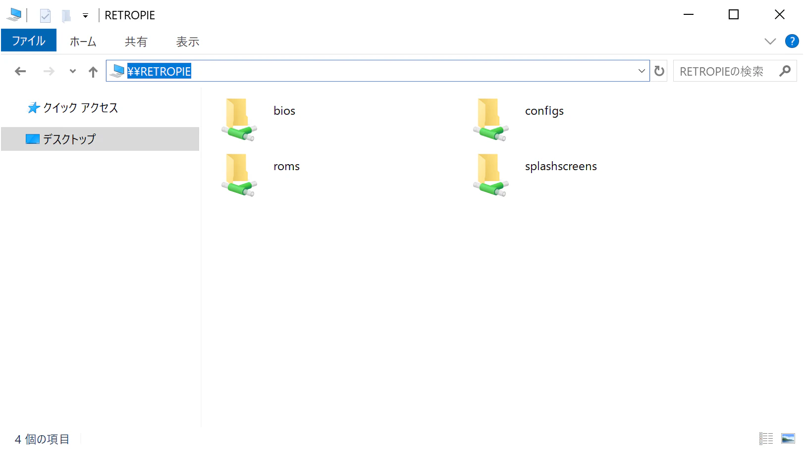Viewport: 804px width, 451px height.
Task: Select the configs folder name
Action: coord(544,111)
